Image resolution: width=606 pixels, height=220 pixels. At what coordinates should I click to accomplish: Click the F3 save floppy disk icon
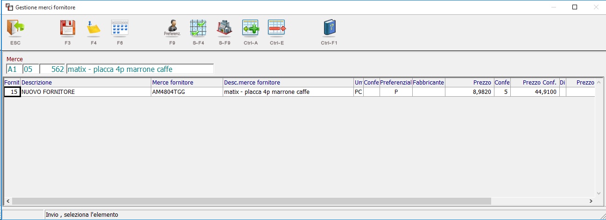pyautogui.click(x=68, y=28)
